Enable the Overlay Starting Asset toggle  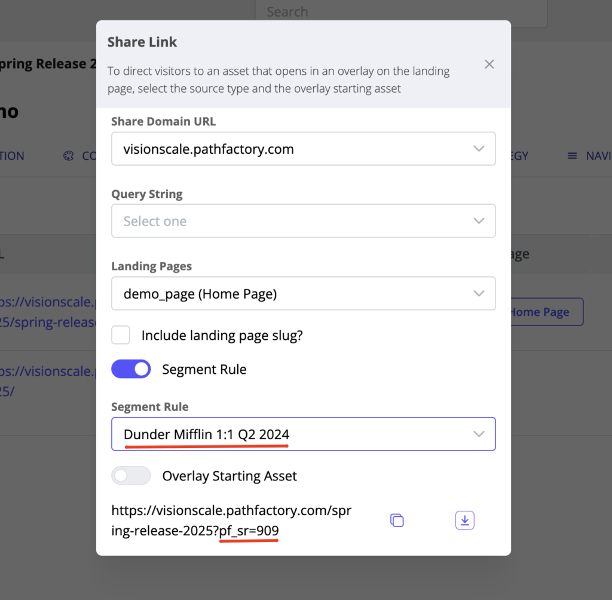click(131, 476)
